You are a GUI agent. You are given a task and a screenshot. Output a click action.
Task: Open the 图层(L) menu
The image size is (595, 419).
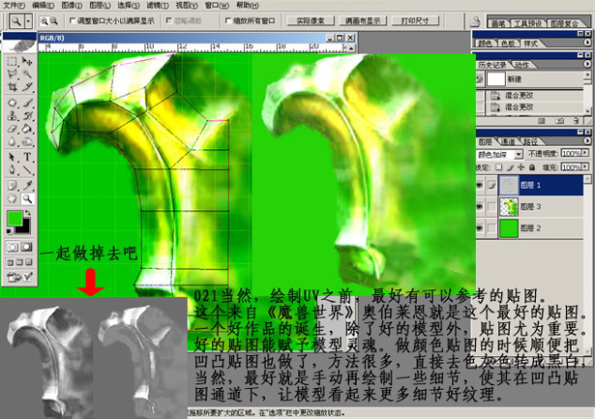(101, 5)
